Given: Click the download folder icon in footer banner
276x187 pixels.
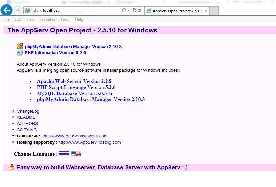Looking at the screenshot, I should pyautogui.click(x=11, y=167).
